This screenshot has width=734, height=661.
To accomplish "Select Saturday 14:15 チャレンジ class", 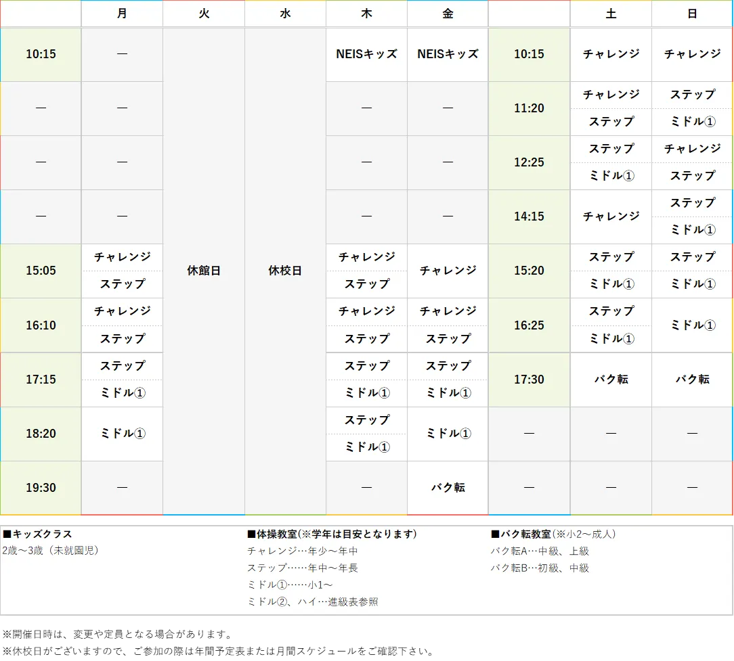I will click(x=611, y=216).
